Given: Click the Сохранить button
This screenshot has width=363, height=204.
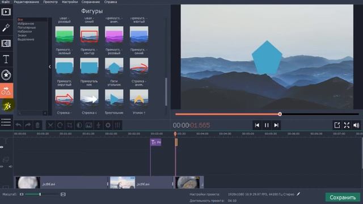Looking at the screenshot, I should 343,198.
